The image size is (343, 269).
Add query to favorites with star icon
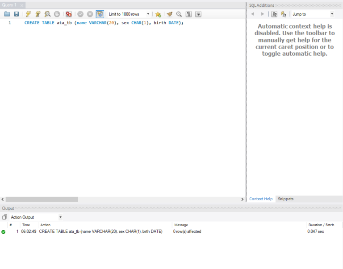tap(158, 14)
